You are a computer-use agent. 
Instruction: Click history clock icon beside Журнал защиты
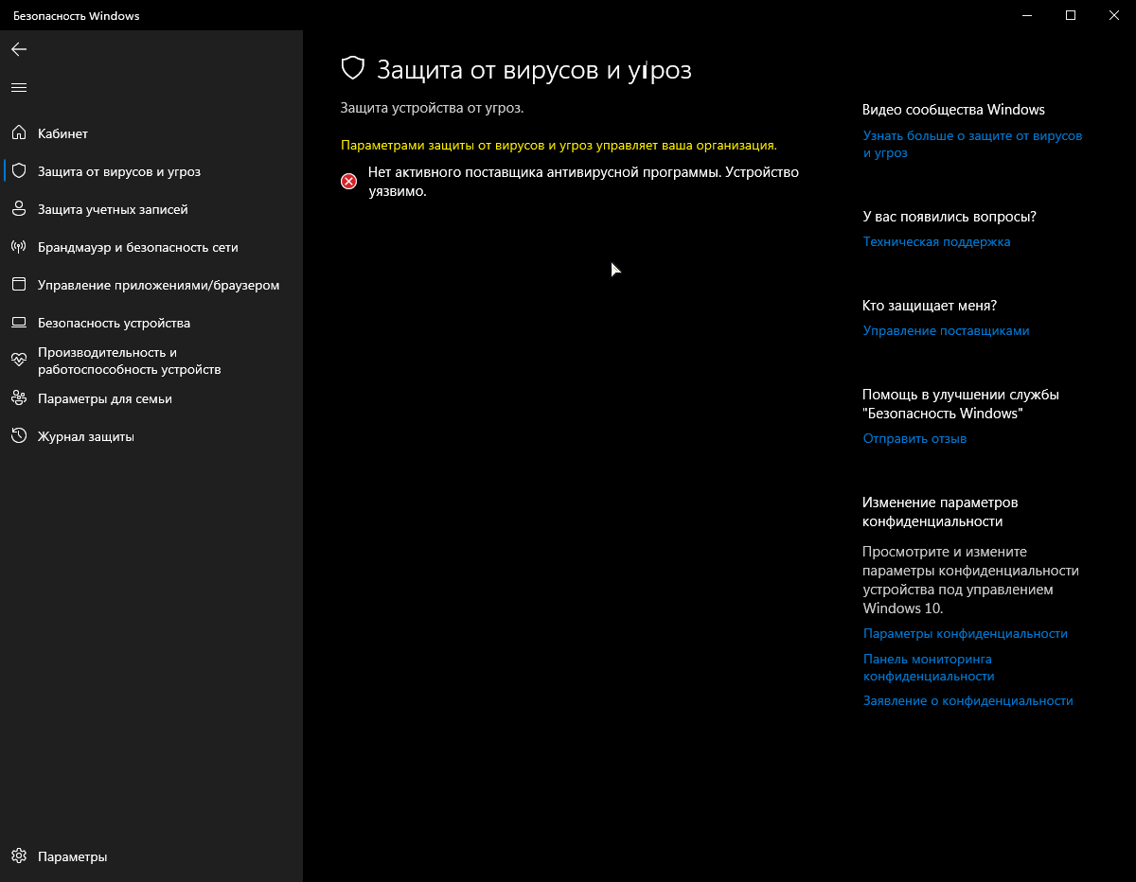click(19, 436)
